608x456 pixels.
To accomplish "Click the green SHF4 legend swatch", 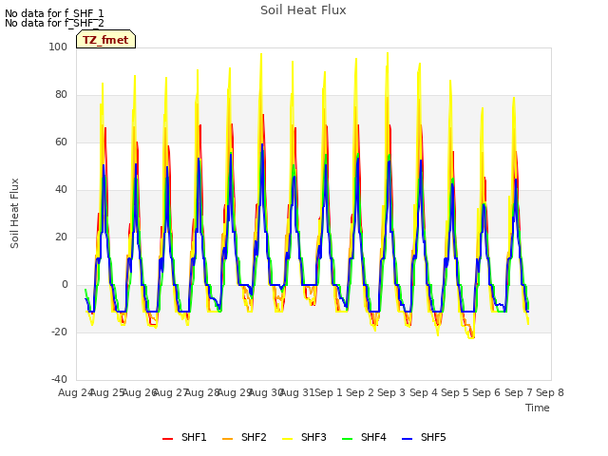I will pyautogui.click(x=348, y=439).
